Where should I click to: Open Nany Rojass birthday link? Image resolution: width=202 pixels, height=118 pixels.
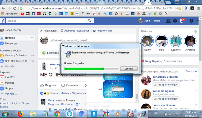tap(153, 61)
